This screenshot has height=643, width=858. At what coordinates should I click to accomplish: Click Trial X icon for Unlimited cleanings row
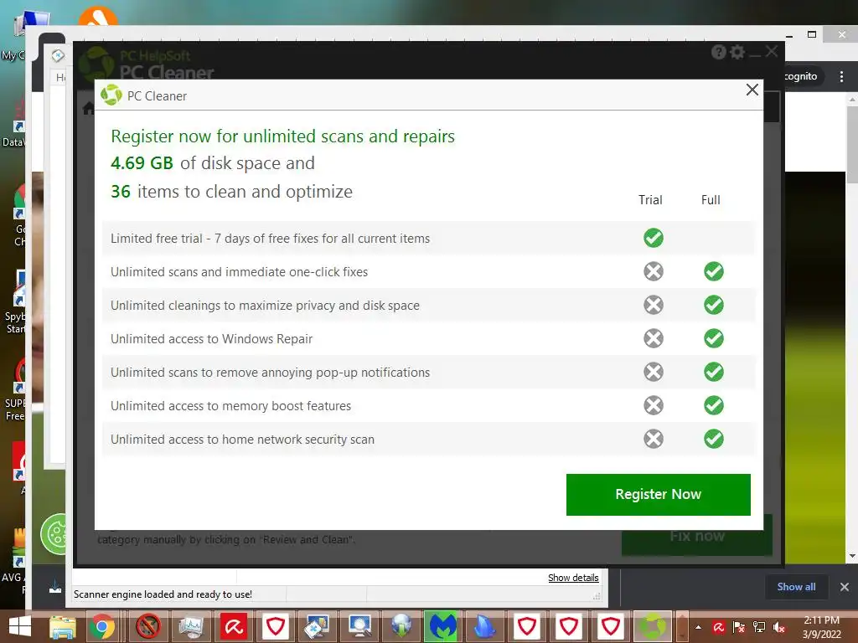(x=654, y=305)
